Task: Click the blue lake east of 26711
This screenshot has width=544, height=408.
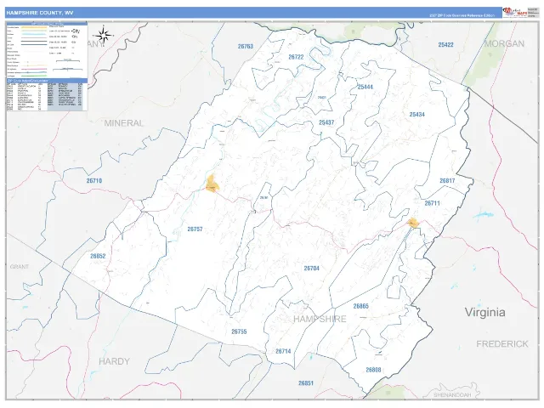Action: tap(484, 215)
